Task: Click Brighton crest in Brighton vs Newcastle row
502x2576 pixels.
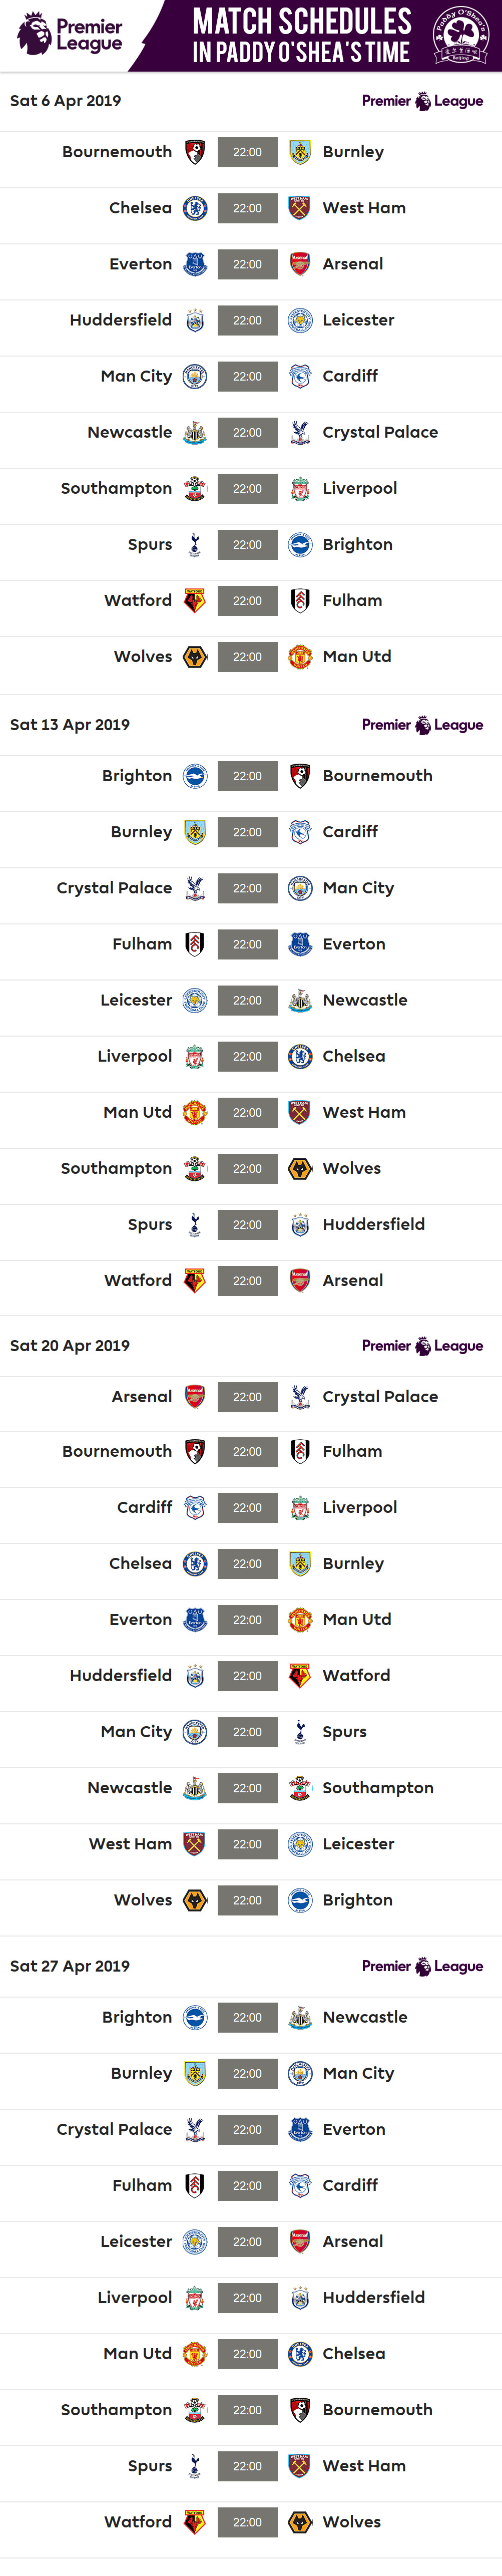Action: tap(195, 2018)
